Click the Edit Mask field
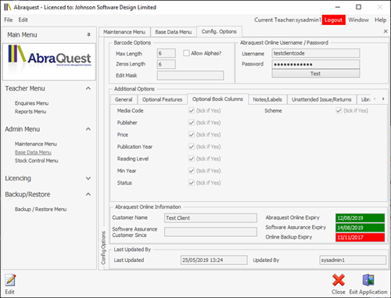 (x=190, y=76)
